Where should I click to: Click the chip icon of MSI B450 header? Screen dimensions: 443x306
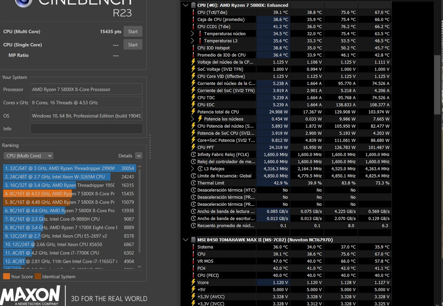point(193,239)
